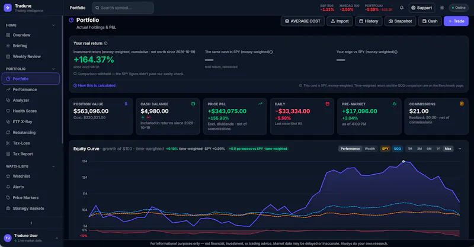Click in the Search symbol field
The width and height of the screenshot is (474, 247).
click(x=123, y=8)
